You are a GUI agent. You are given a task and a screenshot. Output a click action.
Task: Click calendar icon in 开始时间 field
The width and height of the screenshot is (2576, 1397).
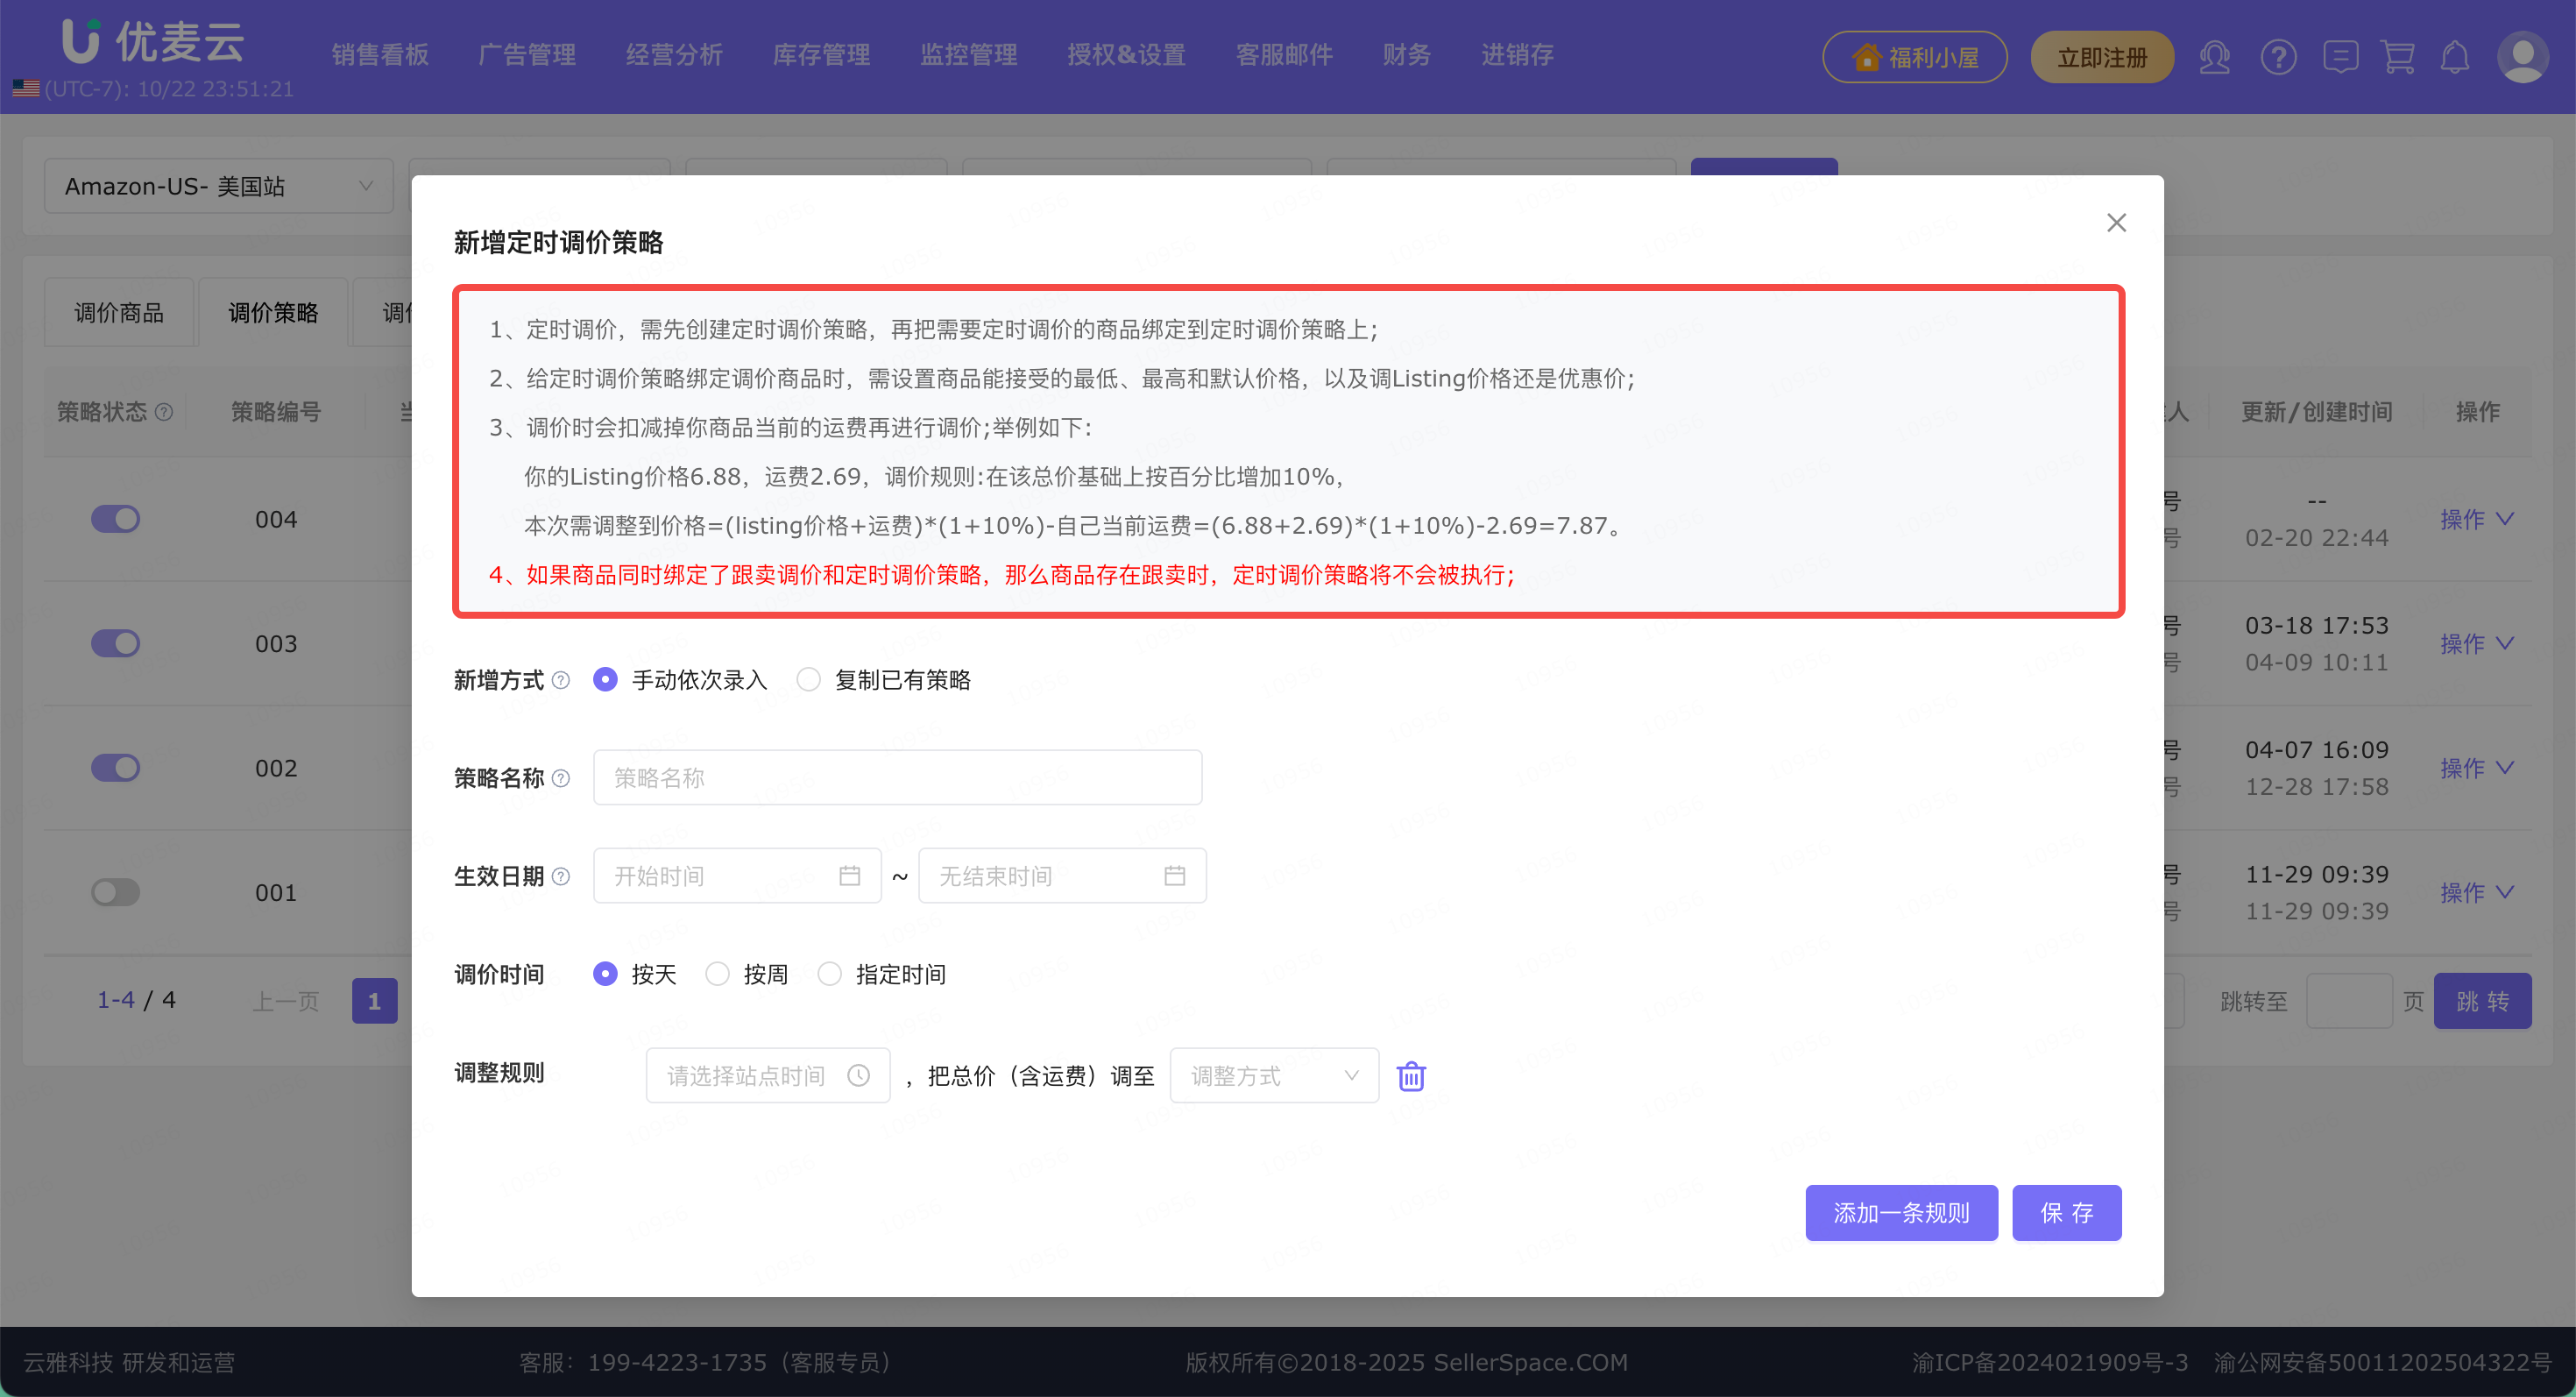click(849, 876)
